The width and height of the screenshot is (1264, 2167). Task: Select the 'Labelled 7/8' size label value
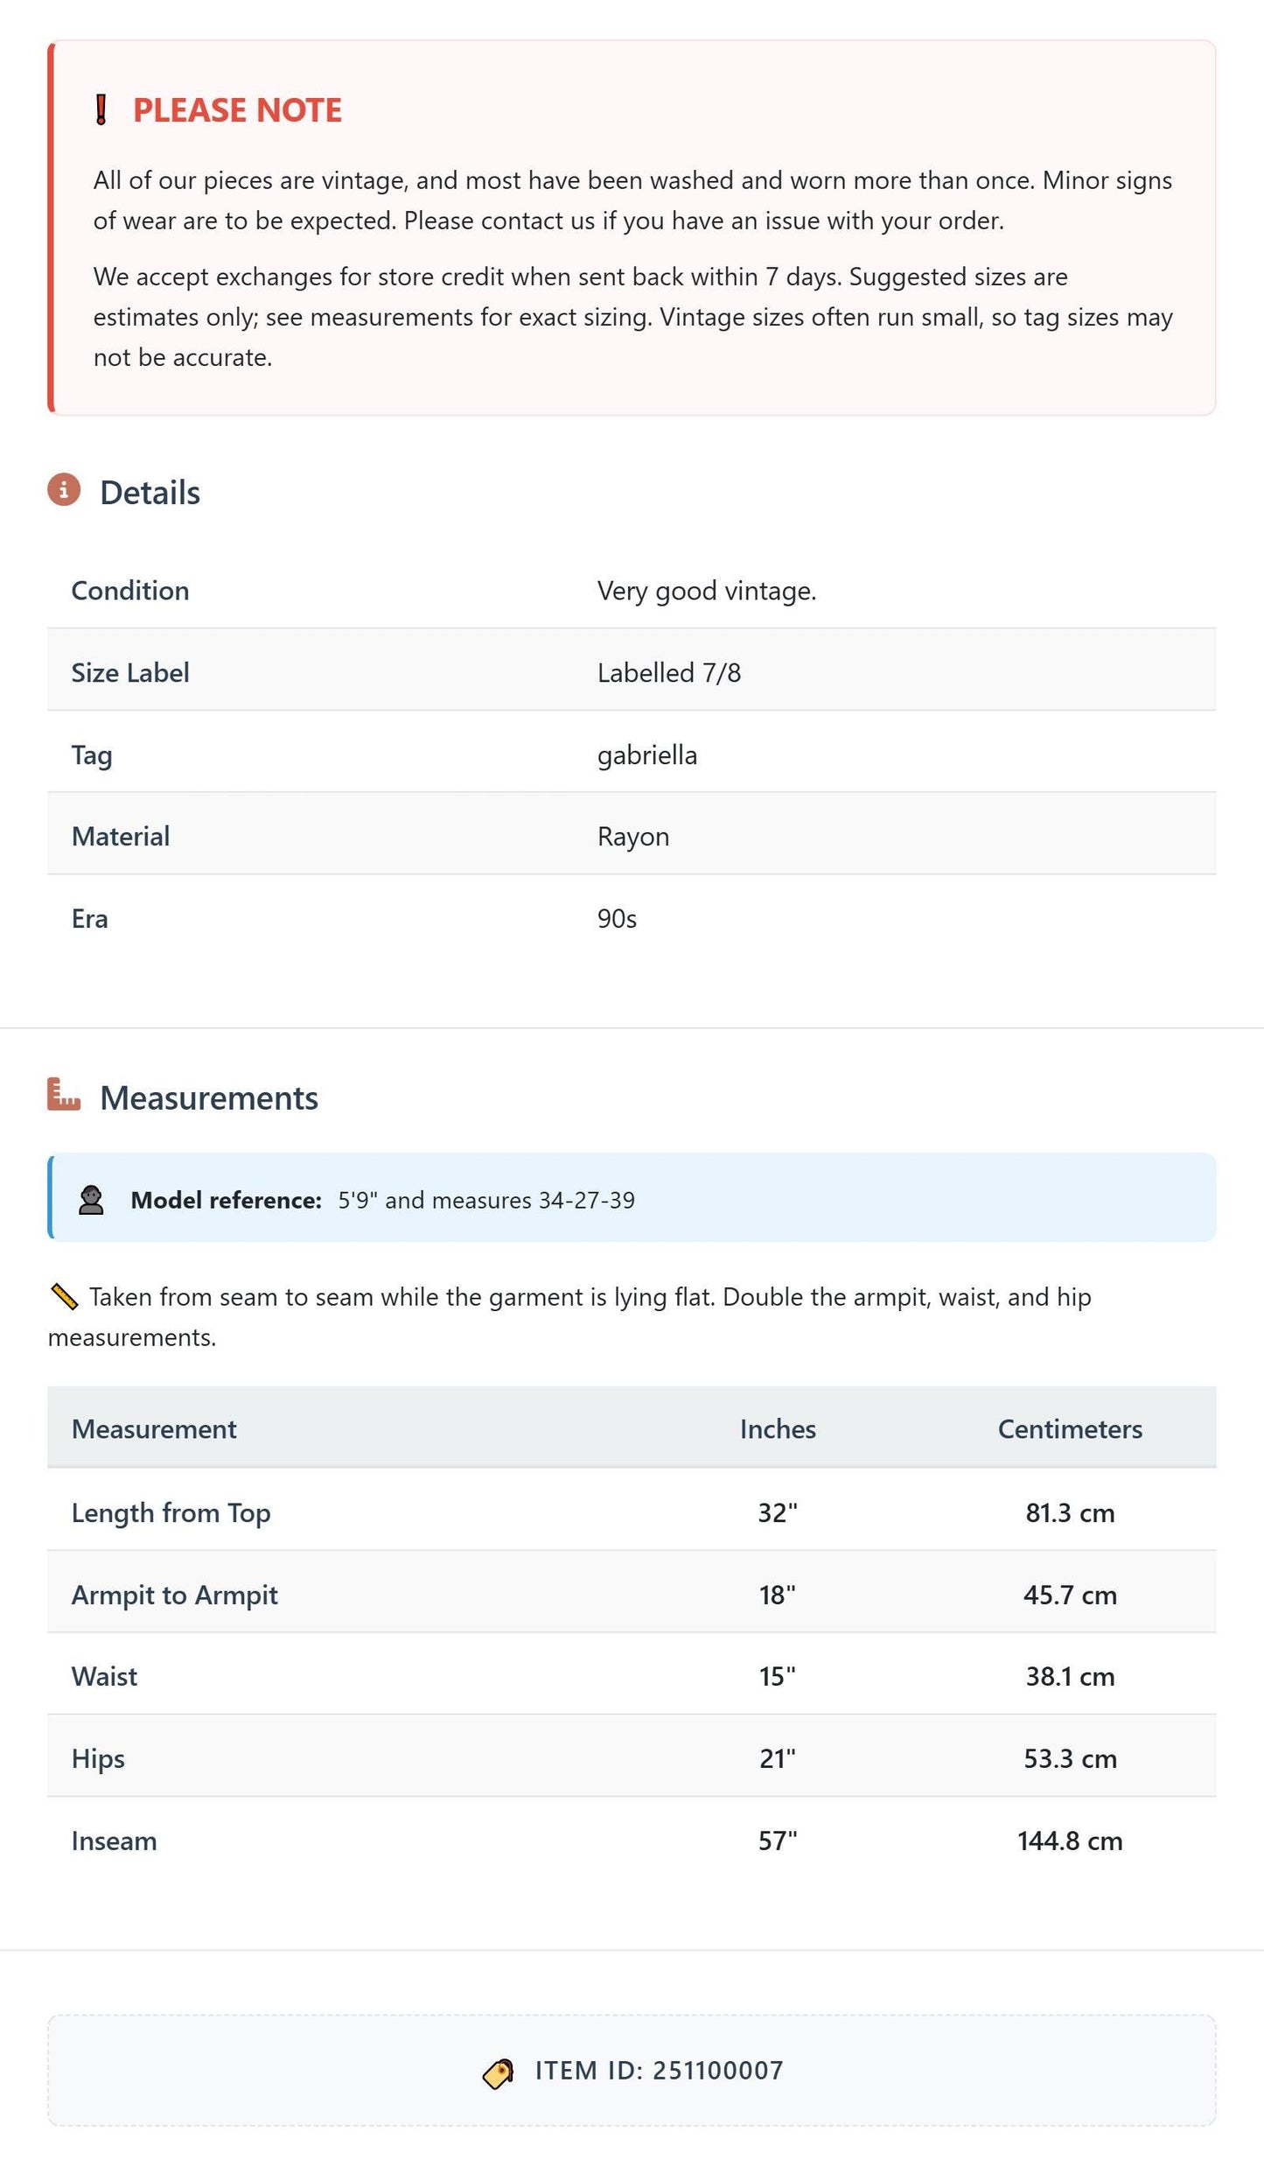[669, 673]
